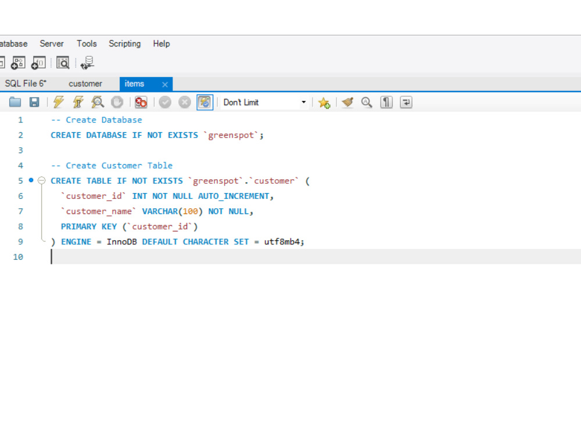Toggle stop script on error
This screenshot has width=581, height=435.
tap(141, 102)
